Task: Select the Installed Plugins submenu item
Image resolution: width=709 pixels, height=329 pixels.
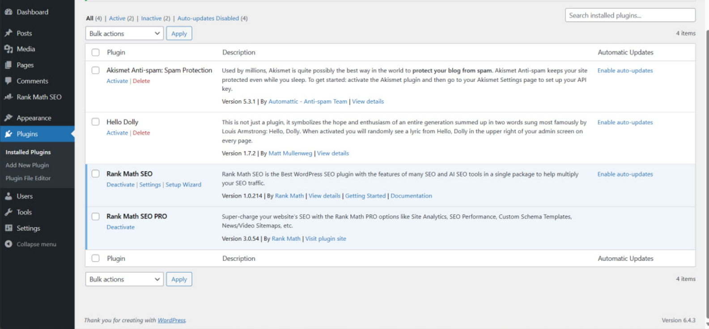Action: (x=28, y=152)
